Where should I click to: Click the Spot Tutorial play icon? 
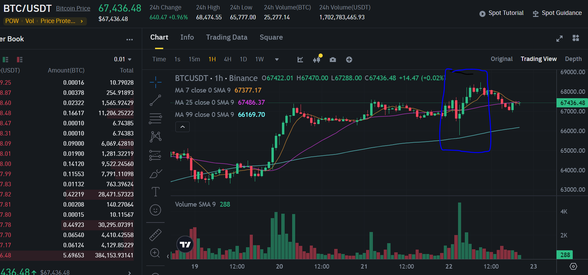482,14
